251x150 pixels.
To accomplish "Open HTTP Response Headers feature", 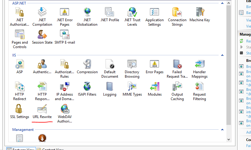I will pos(42,91).
